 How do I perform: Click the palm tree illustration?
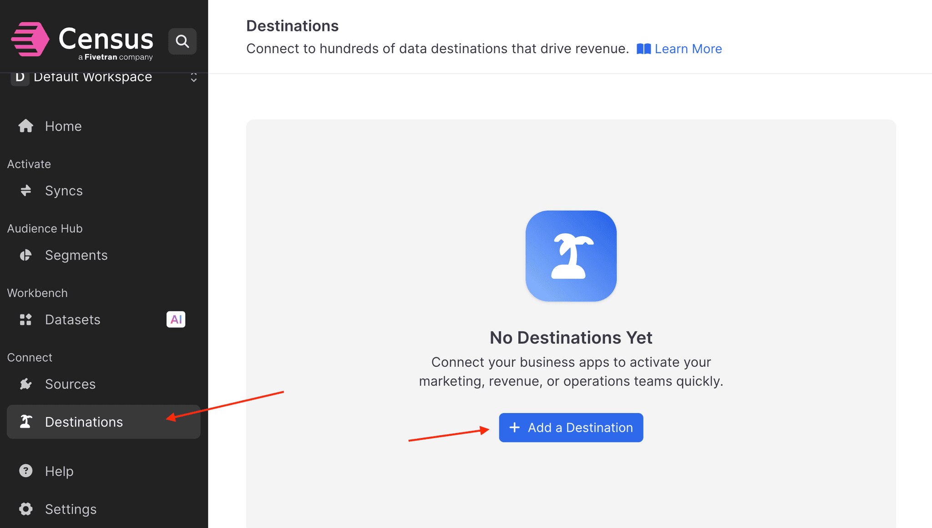[571, 256]
